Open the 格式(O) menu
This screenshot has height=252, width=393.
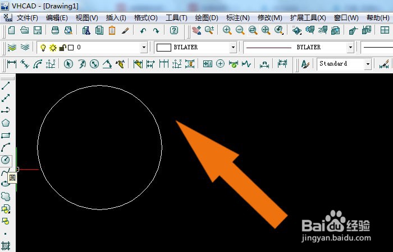pos(146,18)
